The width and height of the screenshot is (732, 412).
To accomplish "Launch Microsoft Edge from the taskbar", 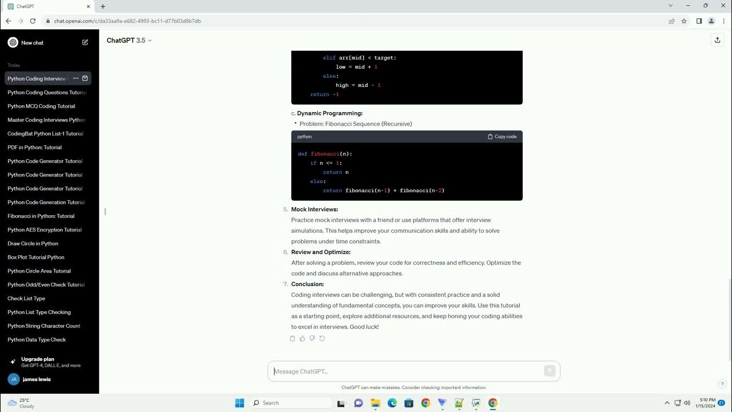I will coord(392,403).
